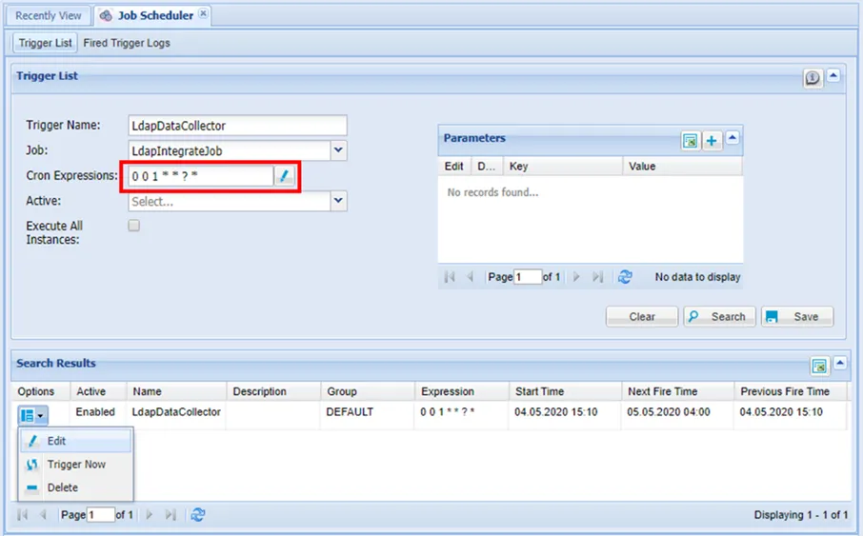The width and height of the screenshot is (863, 536).
Task: Switch to the Recently View tab
Action: click(49, 15)
